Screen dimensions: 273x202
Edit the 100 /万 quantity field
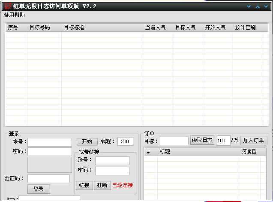click(224, 141)
